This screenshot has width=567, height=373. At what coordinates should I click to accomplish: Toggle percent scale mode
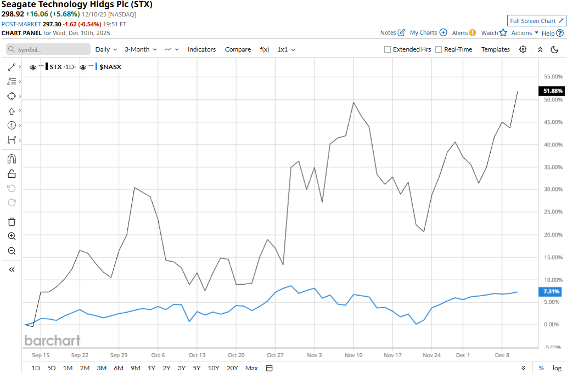click(x=541, y=368)
